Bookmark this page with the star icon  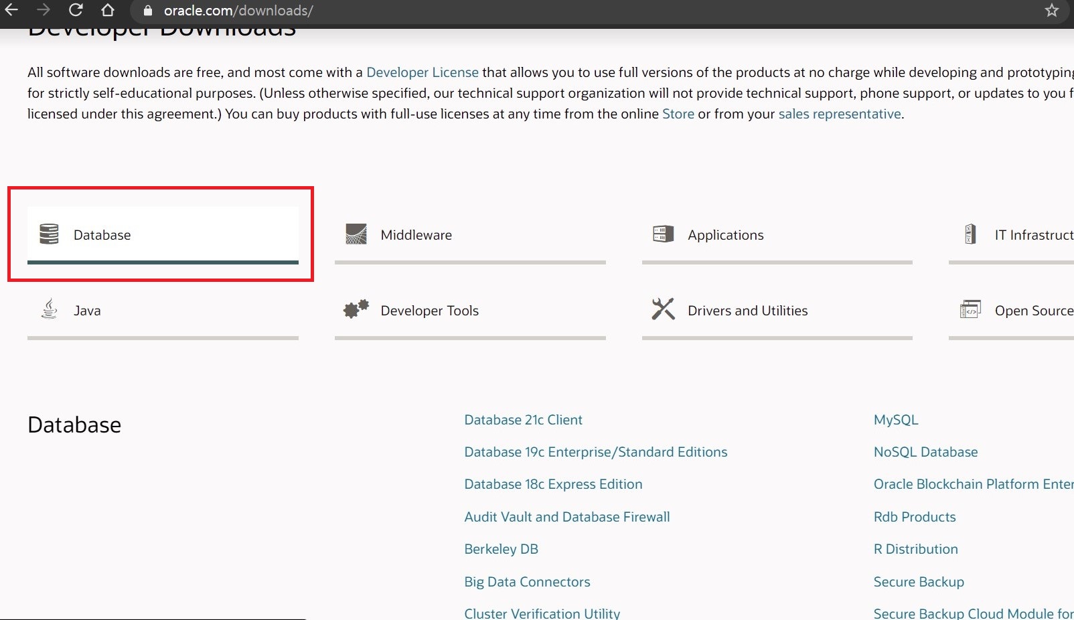pyautogui.click(x=1052, y=11)
